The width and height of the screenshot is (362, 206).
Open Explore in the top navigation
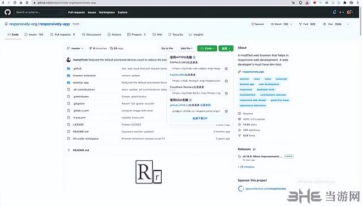(x=122, y=12)
